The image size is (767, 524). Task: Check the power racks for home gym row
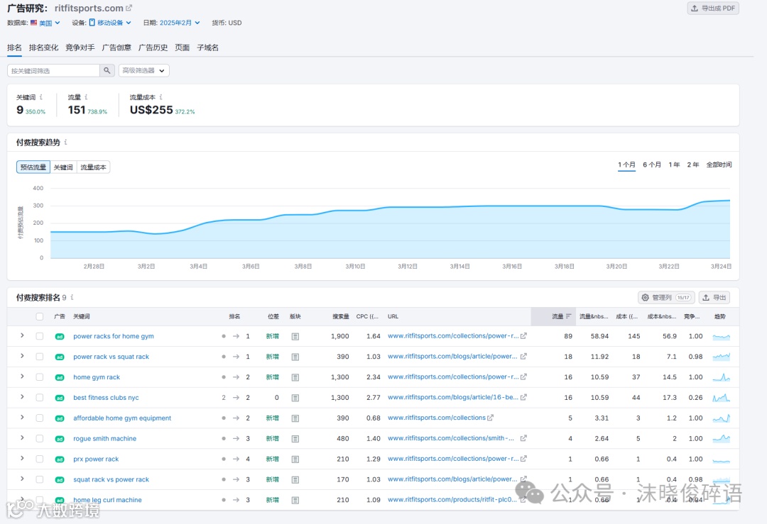pos(40,337)
